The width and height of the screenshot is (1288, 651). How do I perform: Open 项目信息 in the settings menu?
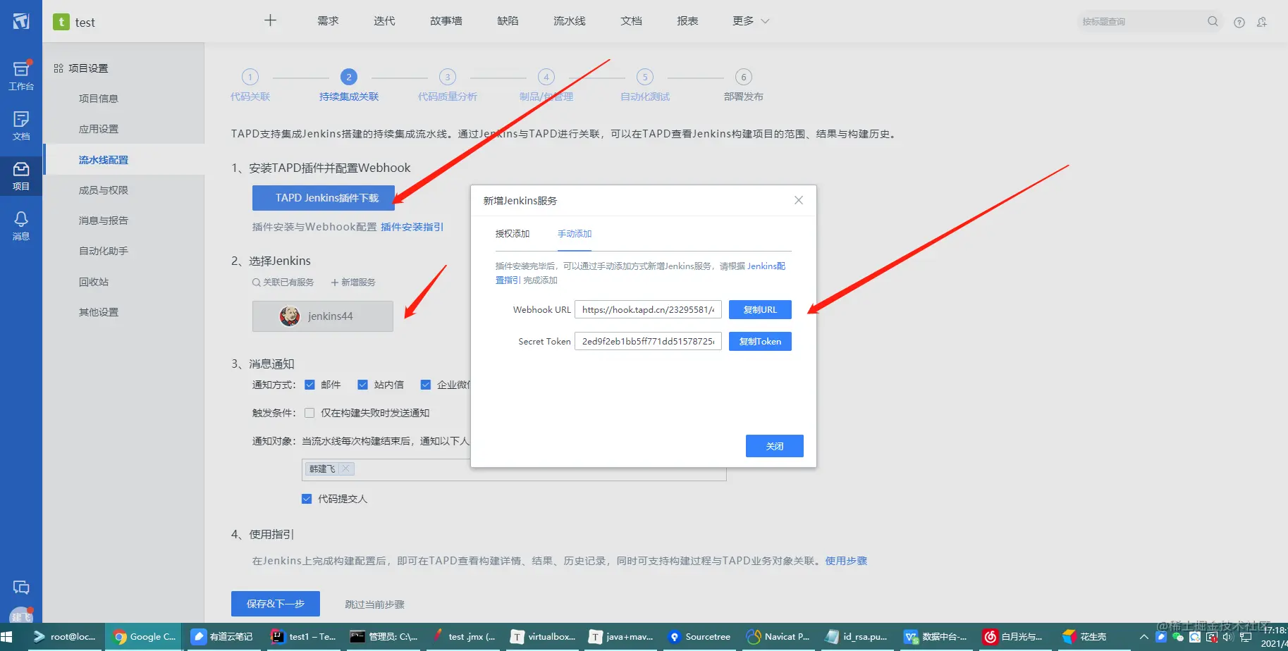(x=99, y=99)
